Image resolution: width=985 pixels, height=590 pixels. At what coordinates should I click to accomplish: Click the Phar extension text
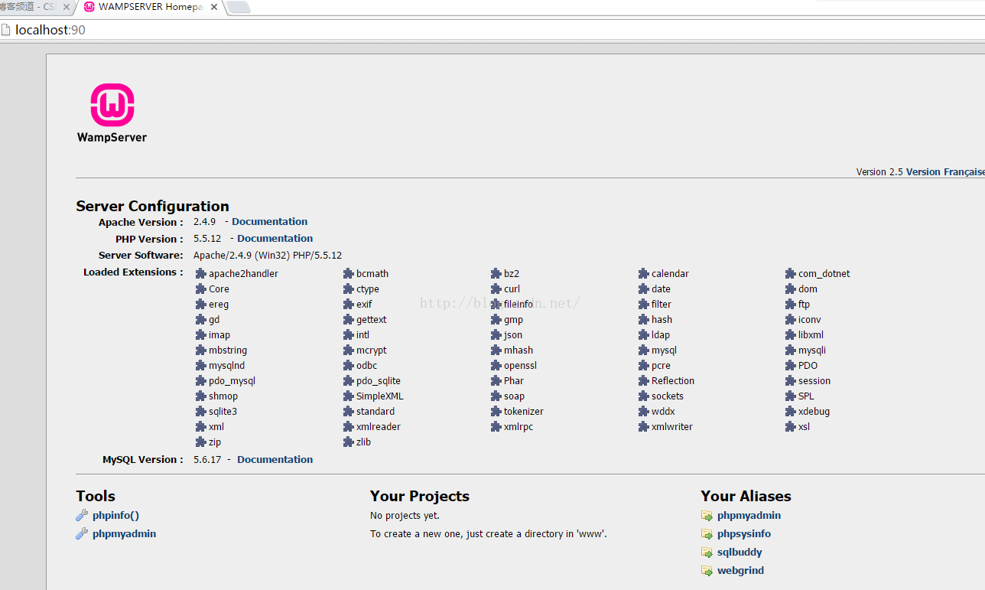tap(514, 380)
